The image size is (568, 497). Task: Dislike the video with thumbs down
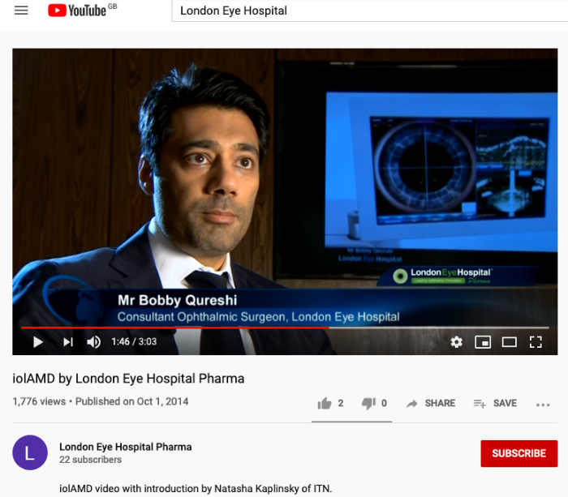point(374,403)
